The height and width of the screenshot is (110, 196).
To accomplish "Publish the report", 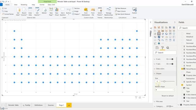I will [x=134, y=11].
